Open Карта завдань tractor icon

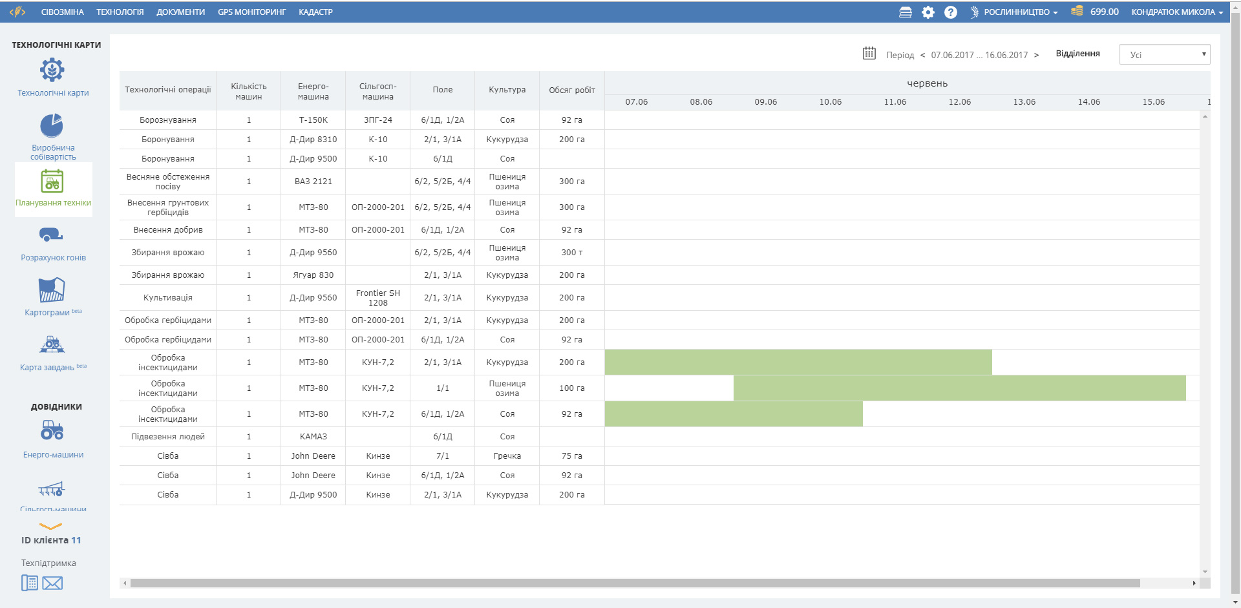click(52, 344)
